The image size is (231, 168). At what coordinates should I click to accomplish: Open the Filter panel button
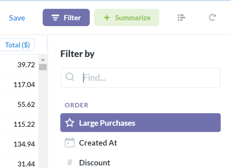coord(66,18)
